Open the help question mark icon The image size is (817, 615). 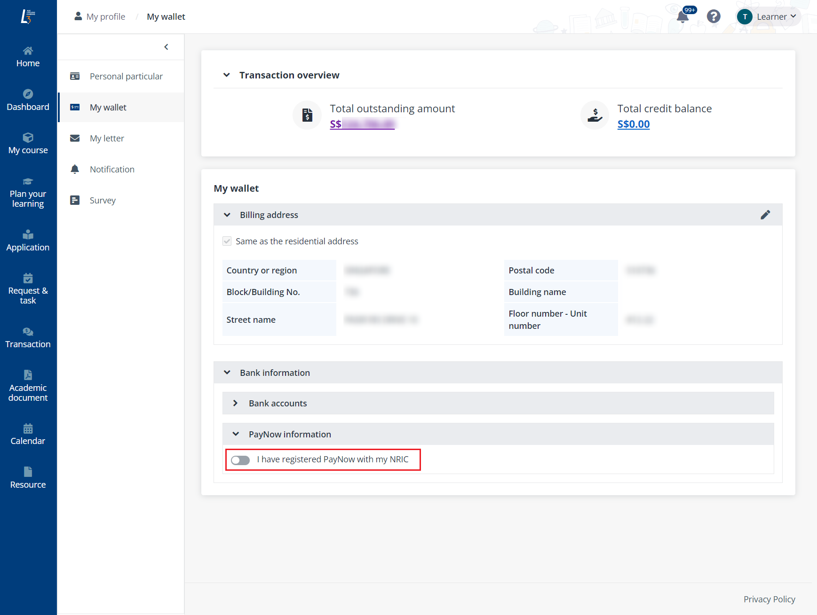[x=714, y=16]
